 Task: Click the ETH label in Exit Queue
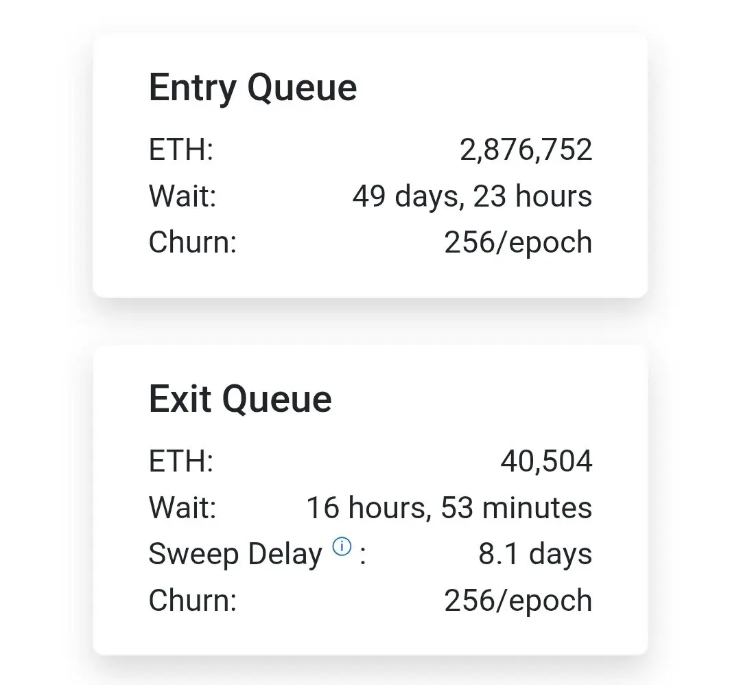(181, 461)
